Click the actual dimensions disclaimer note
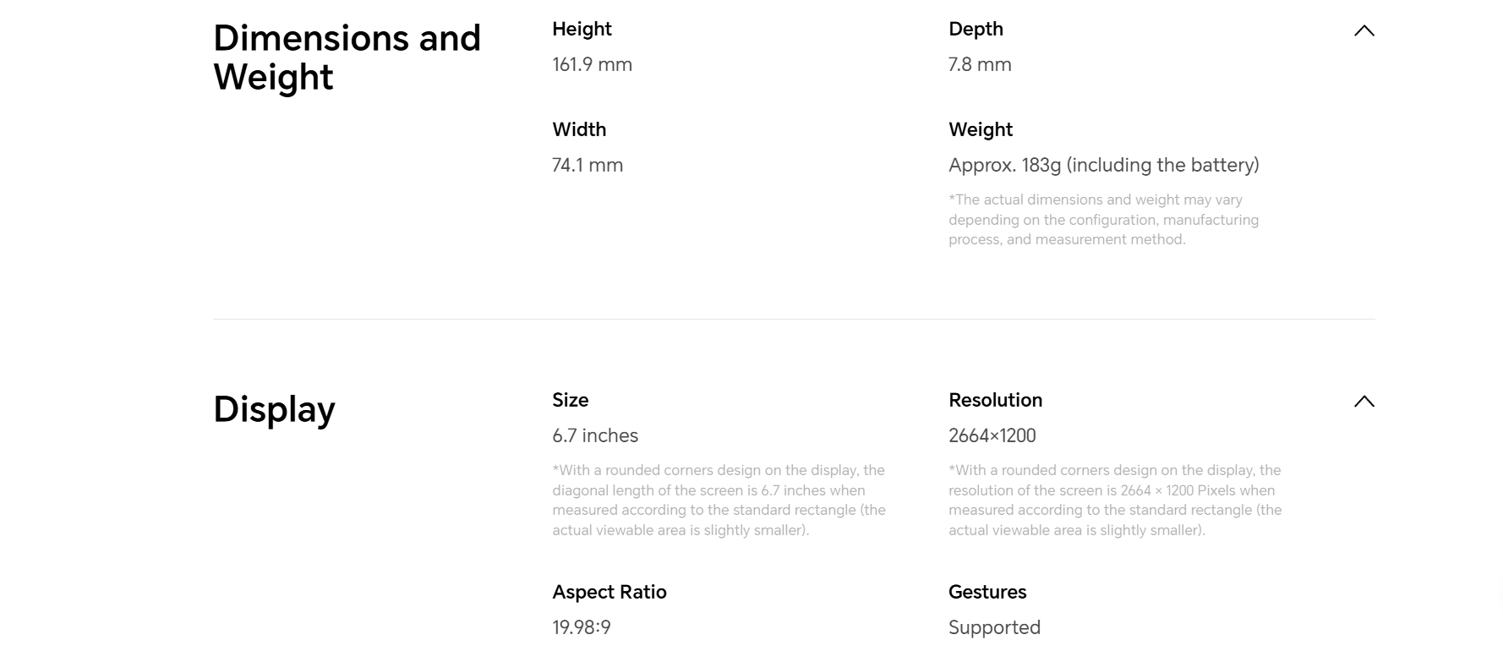The image size is (1503, 662). (1103, 220)
